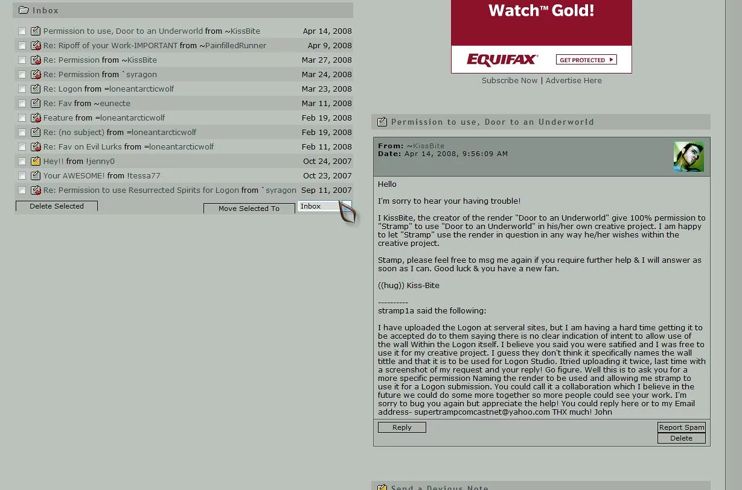Image resolution: width=742 pixels, height=490 pixels.
Task: Click the Inbox folder icon in header
Action: coord(24,10)
